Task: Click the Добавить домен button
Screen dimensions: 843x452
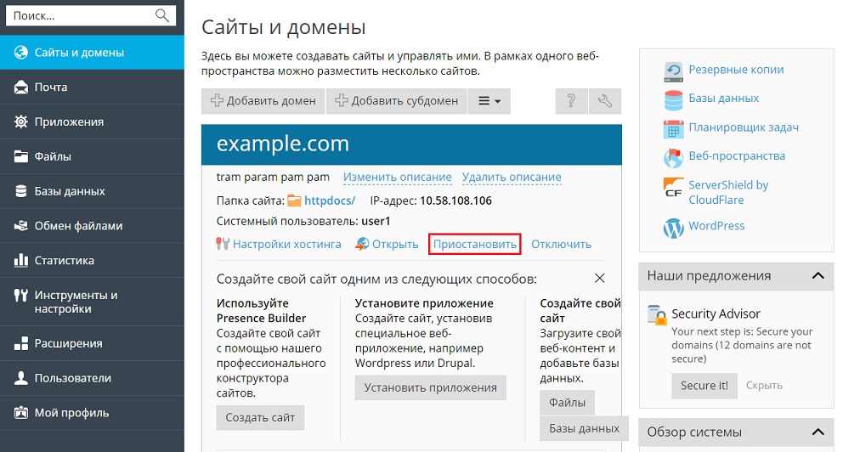Action: [263, 100]
